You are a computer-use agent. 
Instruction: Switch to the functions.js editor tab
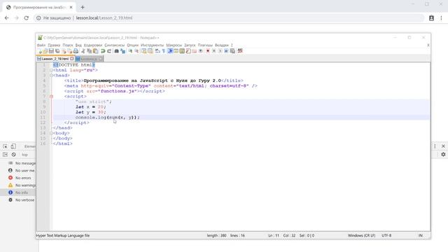click(89, 59)
